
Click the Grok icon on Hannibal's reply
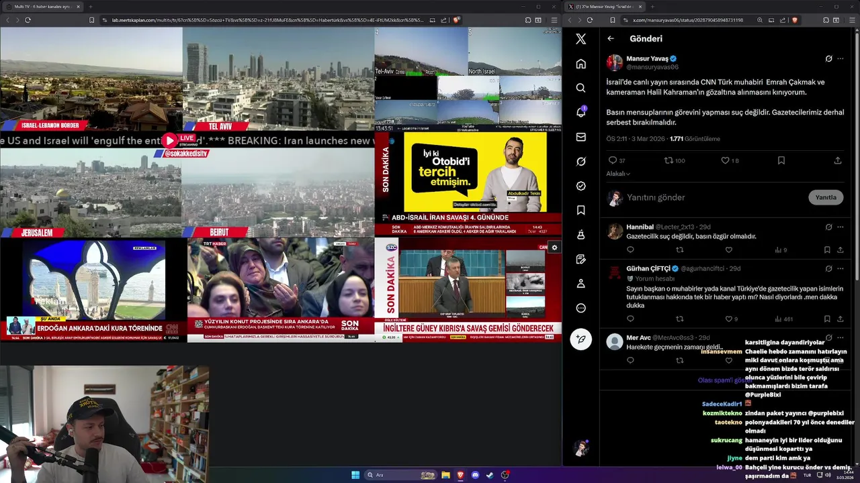pos(828,227)
